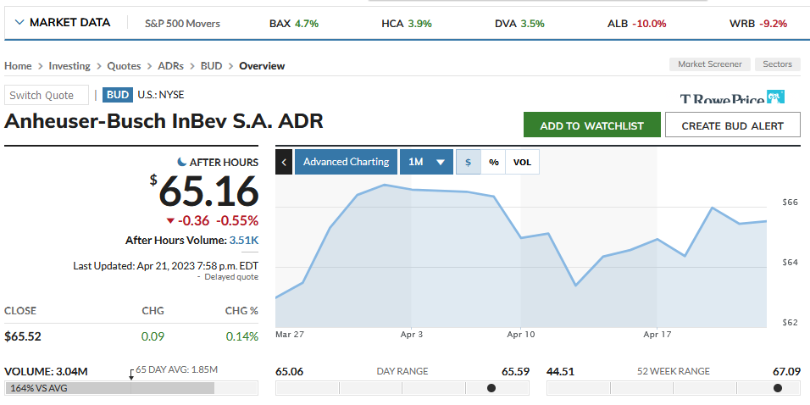Viewport: 810px width, 405px height.
Task: Open the 1M time range dropdown
Action: (x=426, y=162)
